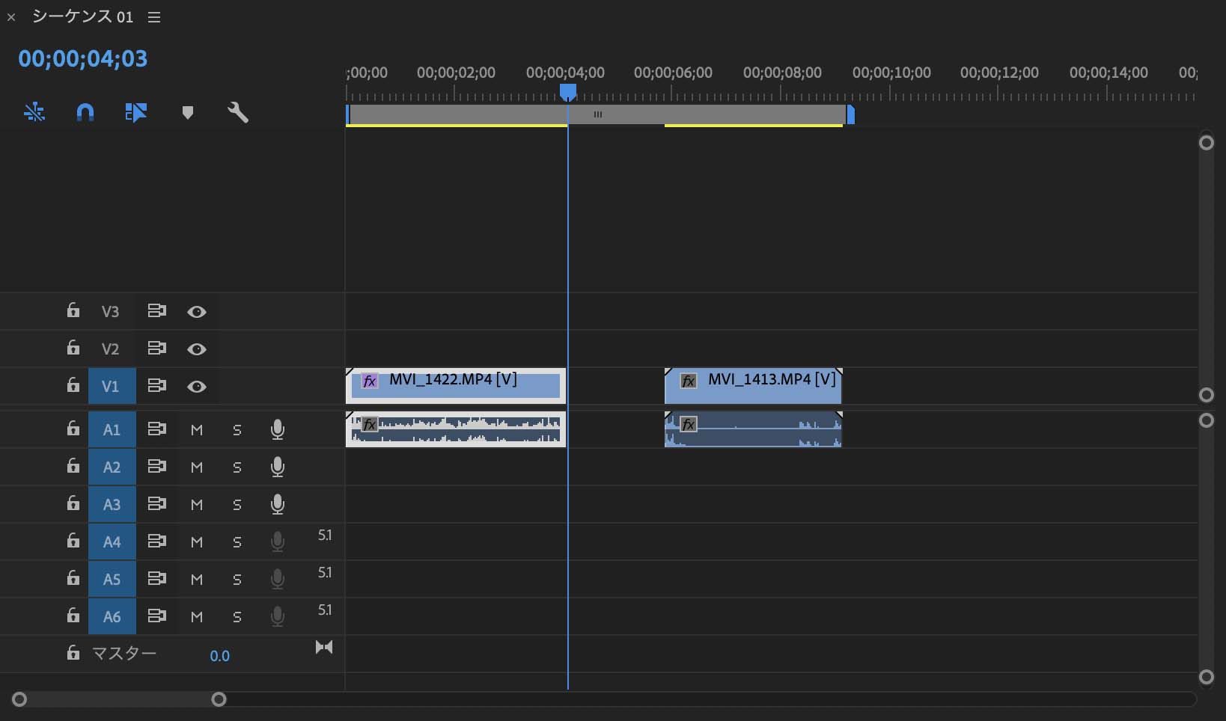Toggle A1 track targeting

click(112, 429)
